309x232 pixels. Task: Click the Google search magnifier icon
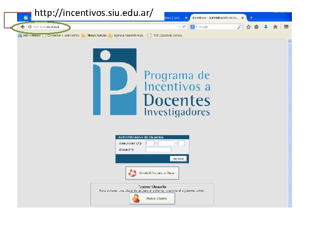coord(239,27)
